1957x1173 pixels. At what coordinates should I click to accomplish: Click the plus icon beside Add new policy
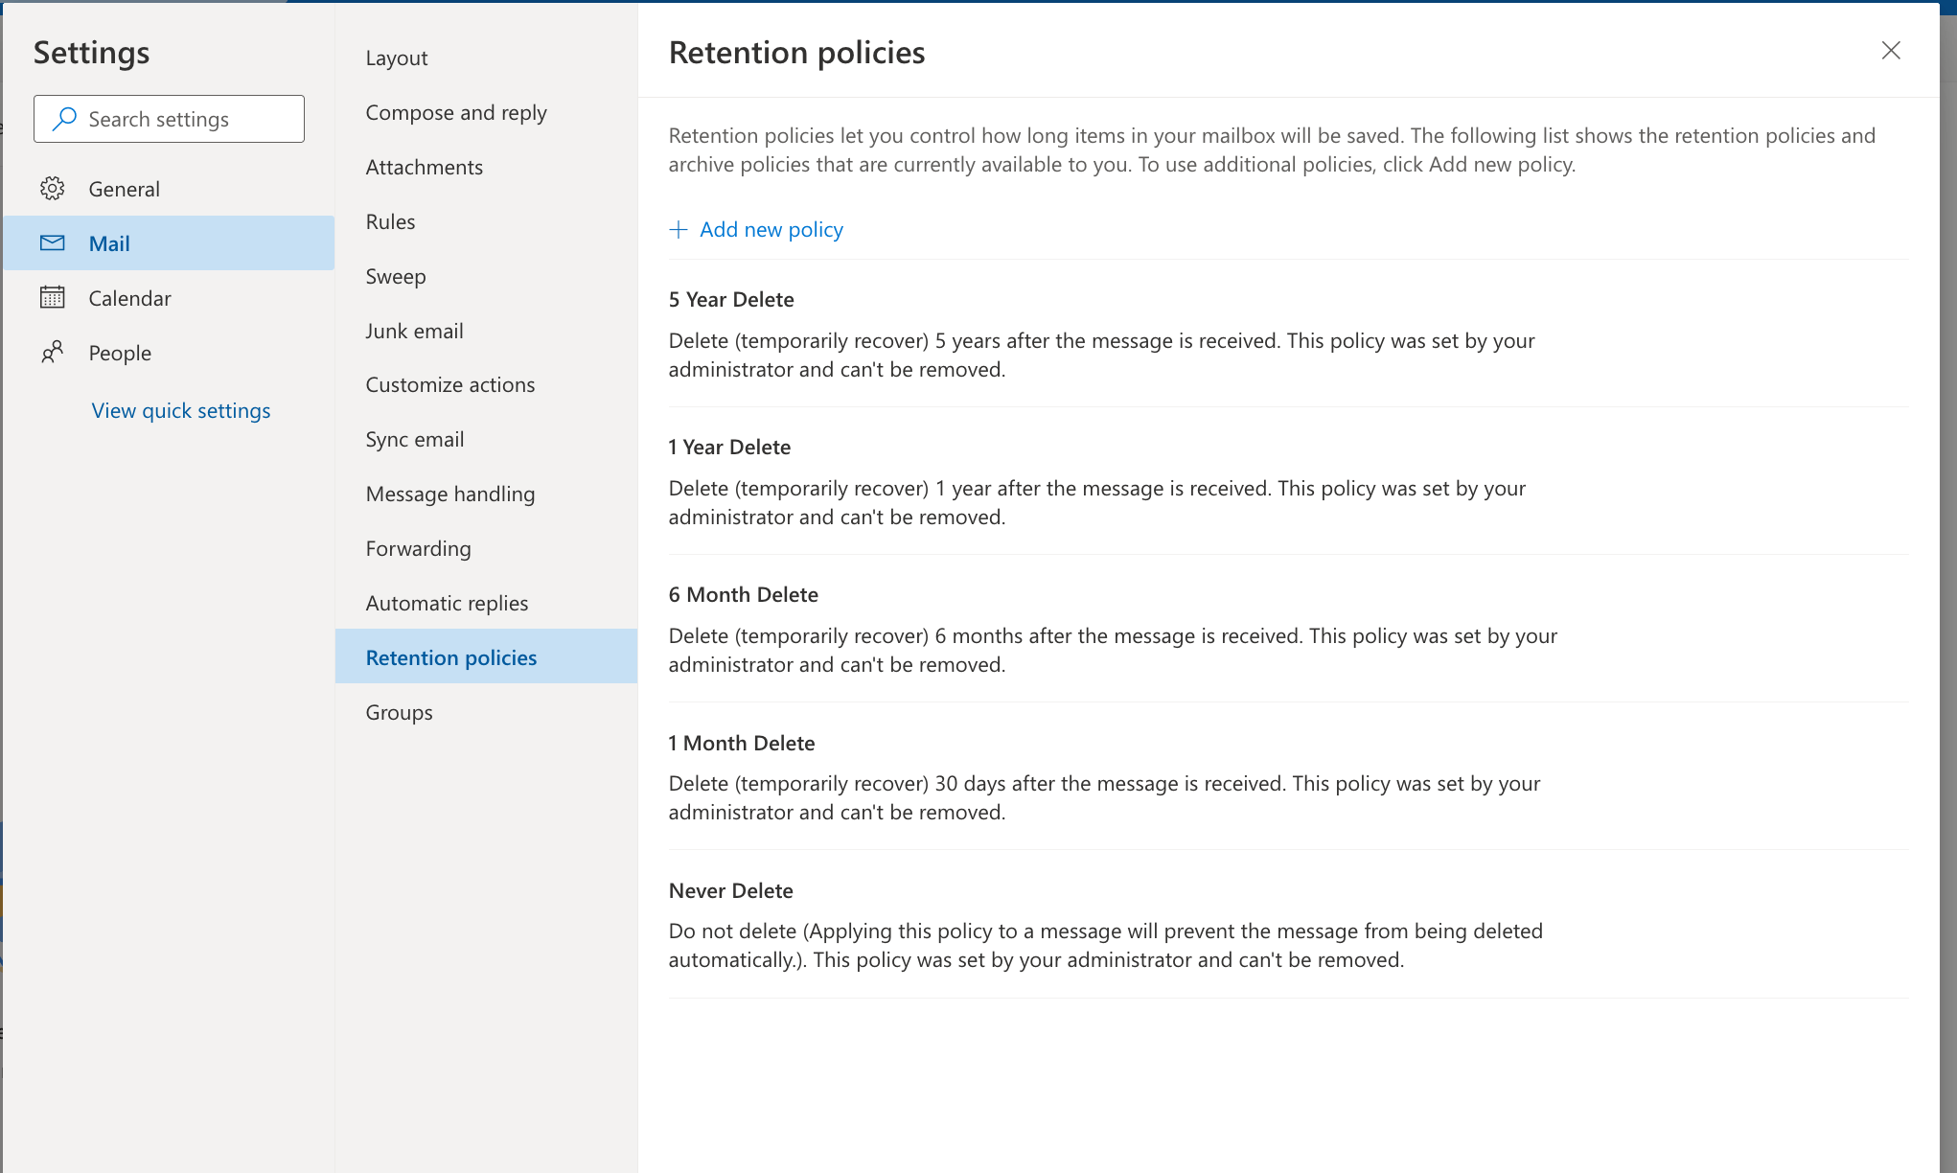pos(679,230)
